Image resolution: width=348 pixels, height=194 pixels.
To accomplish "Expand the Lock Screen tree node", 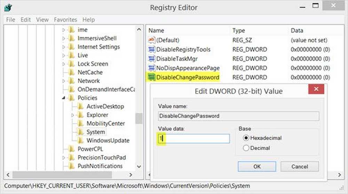I will click(64, 64).
